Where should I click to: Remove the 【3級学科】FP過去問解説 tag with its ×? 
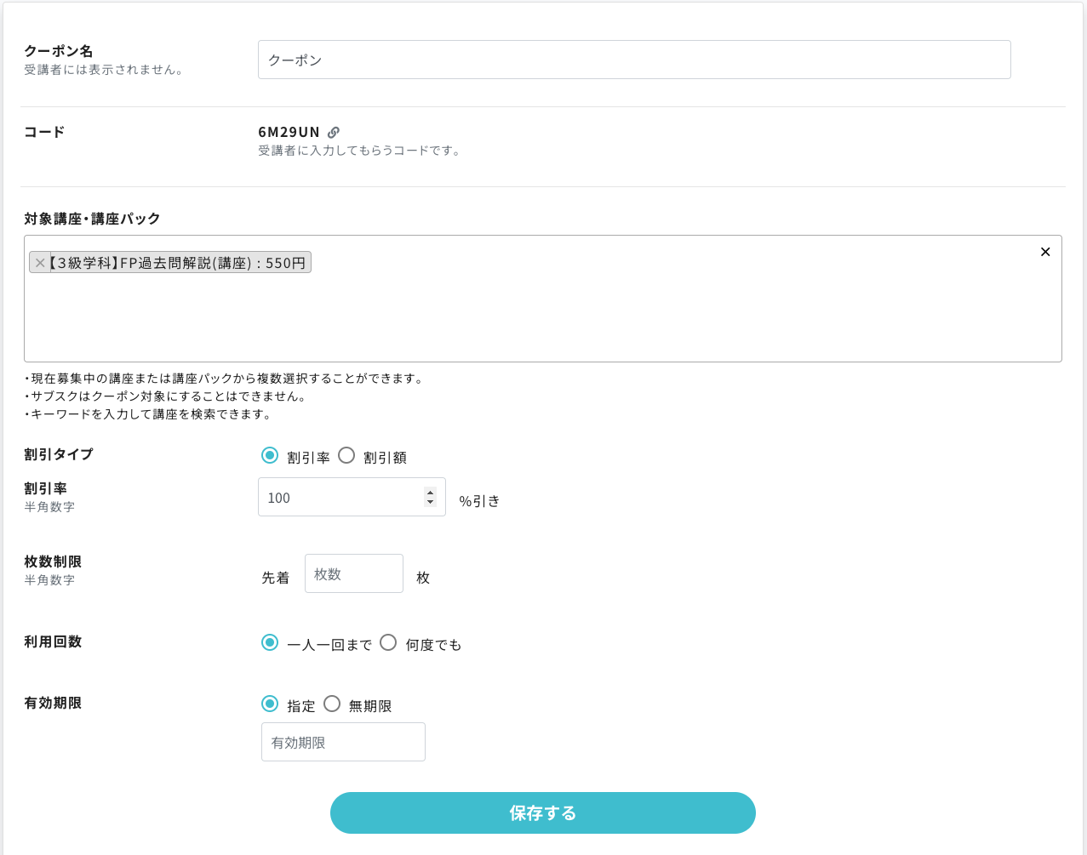coord(39,263)
